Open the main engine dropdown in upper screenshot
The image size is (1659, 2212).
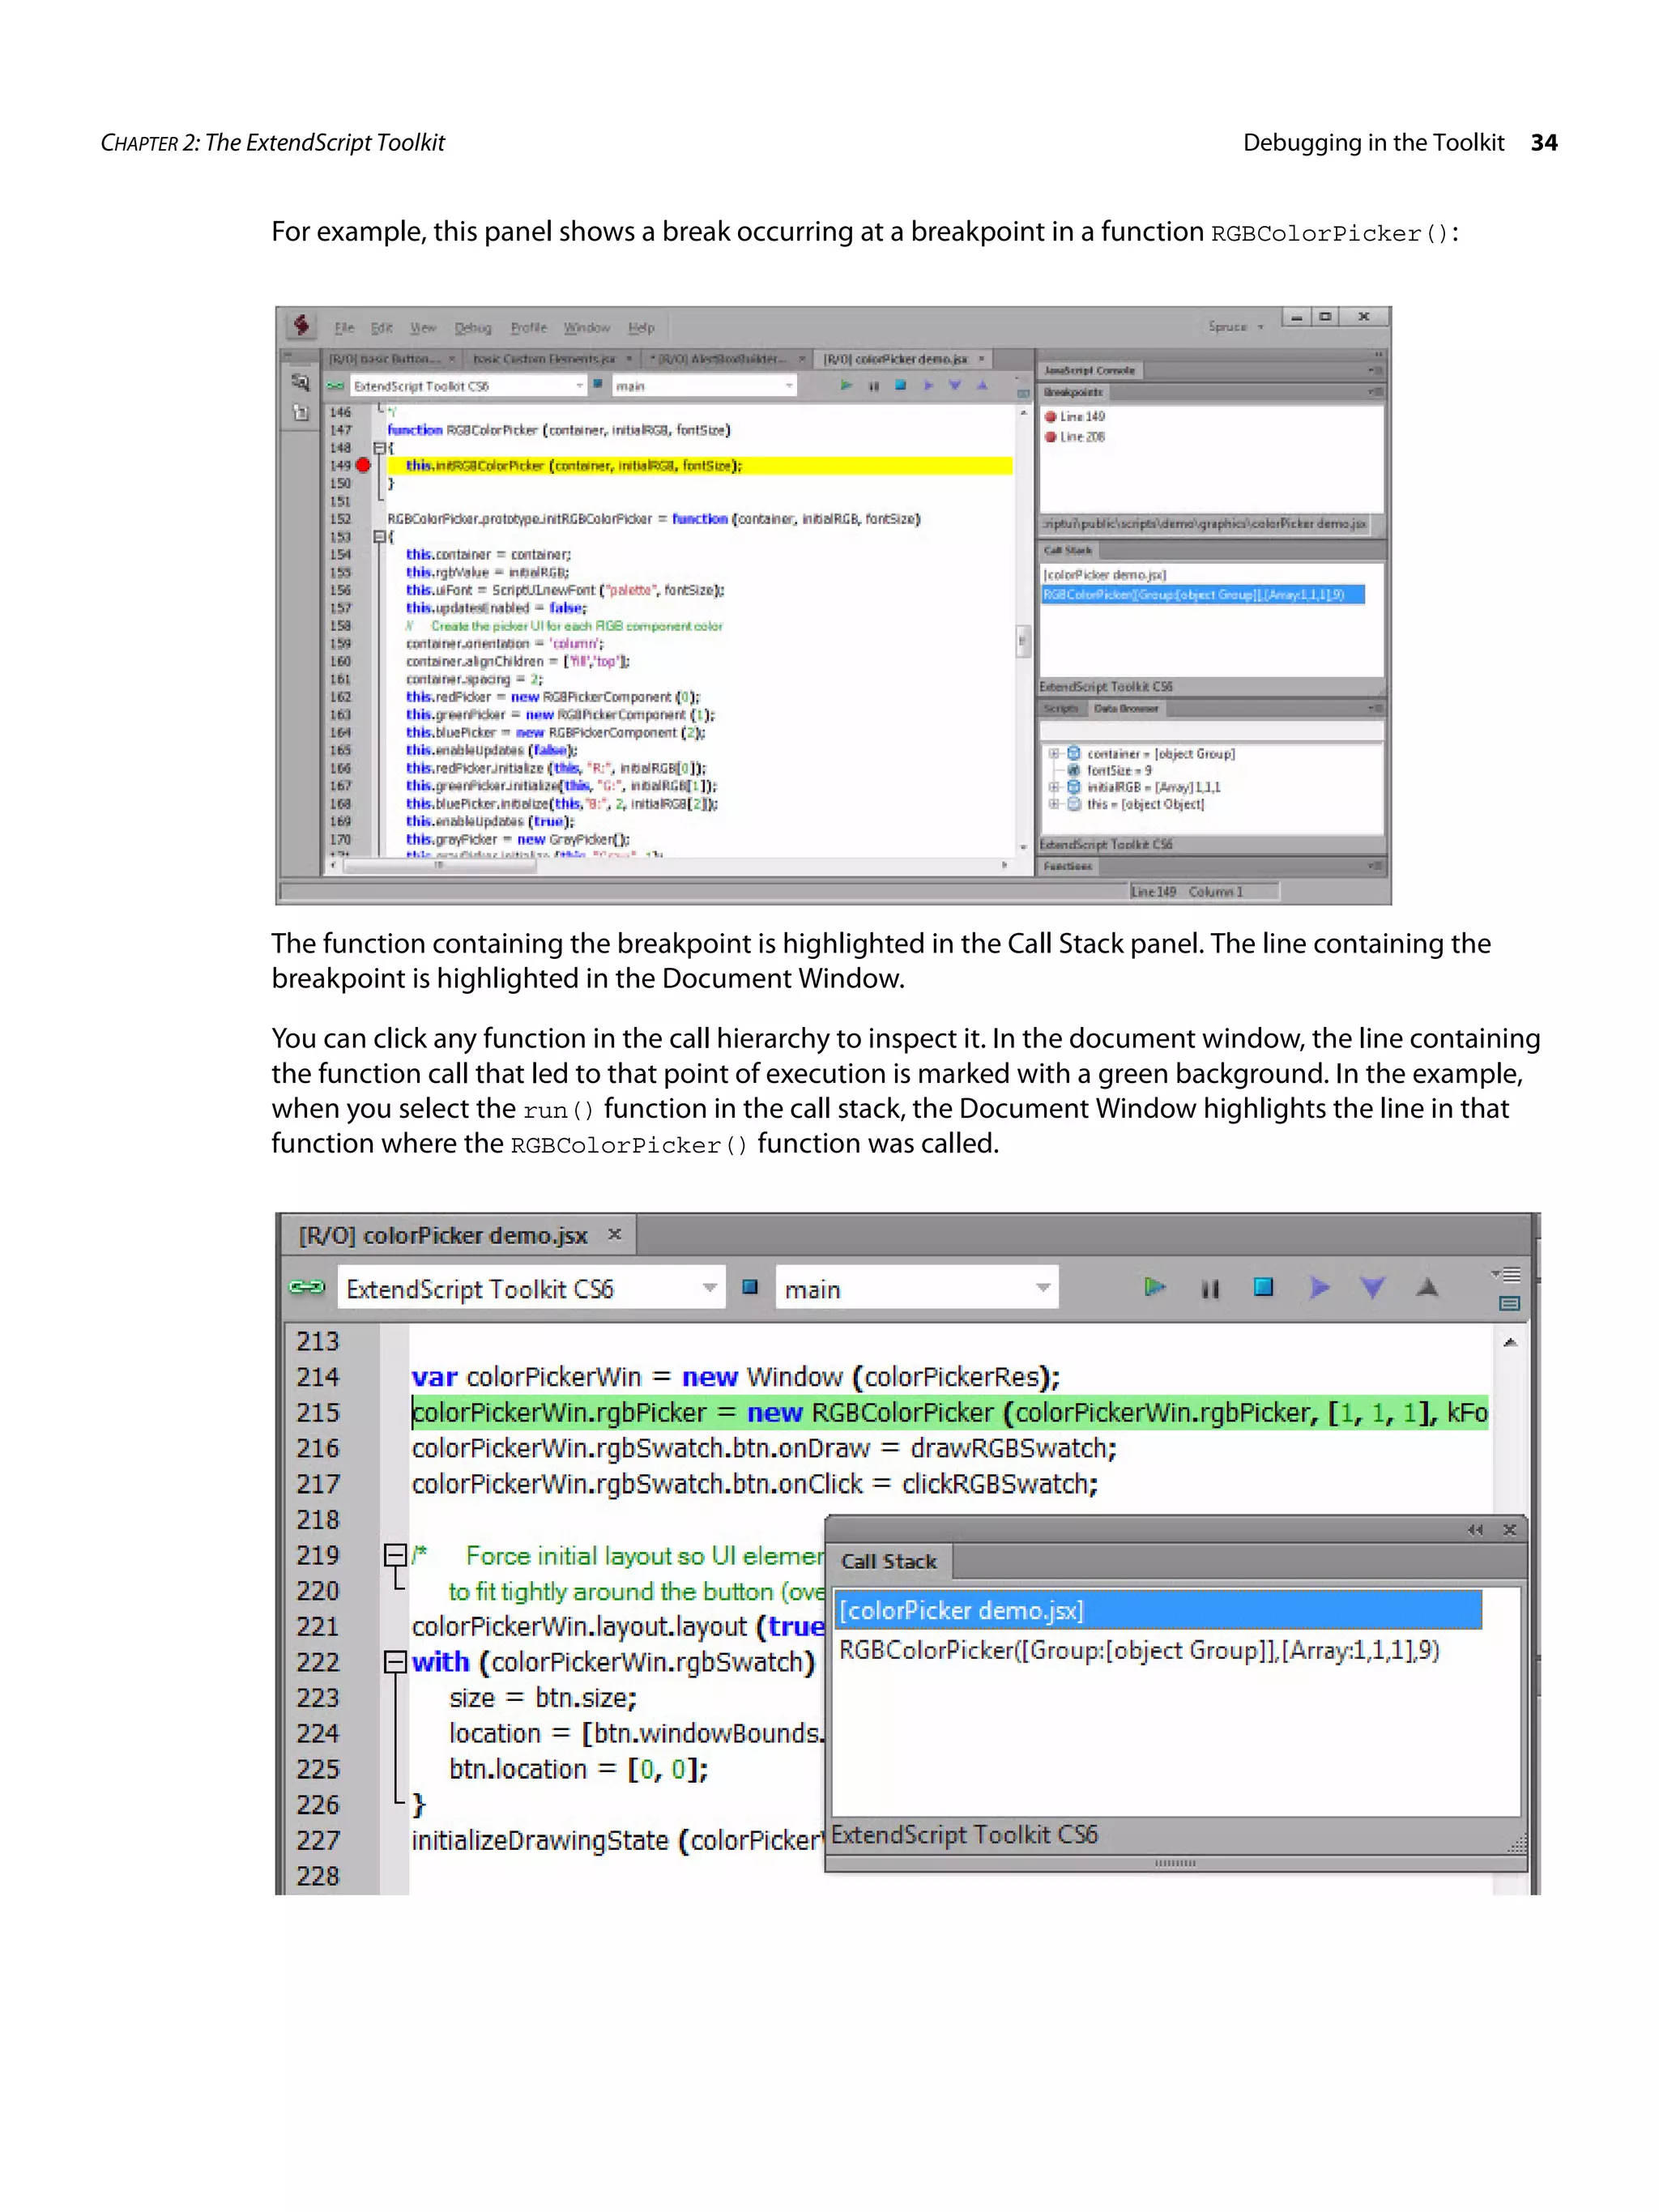pos(704,386)
